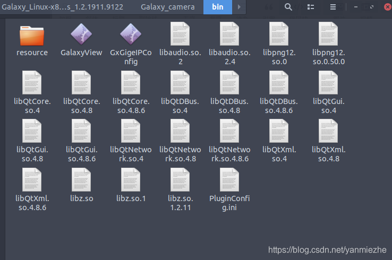Go to Galaxy_camera path segment
The height and width of the screenshot is (260, 392).
(167, 7)
